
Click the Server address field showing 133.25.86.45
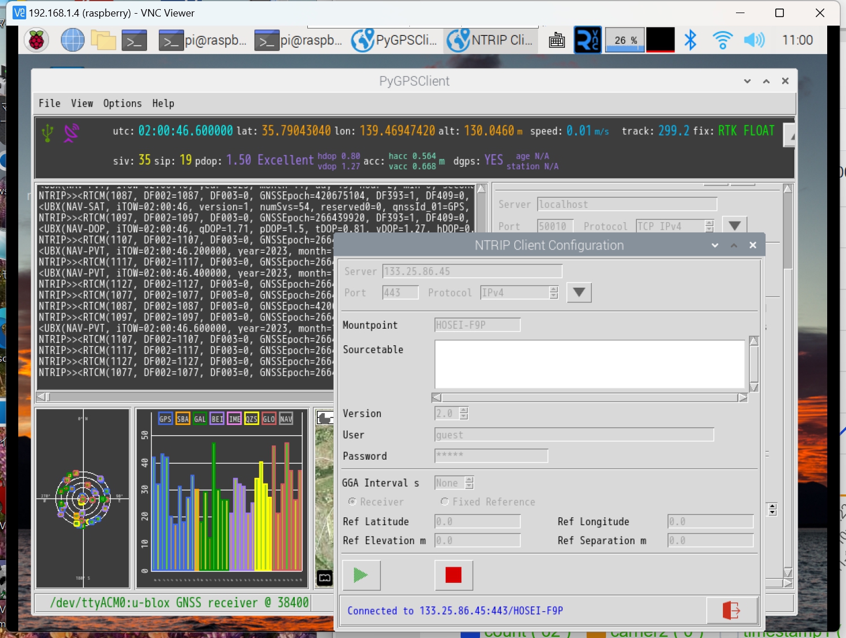pos(472,271)
